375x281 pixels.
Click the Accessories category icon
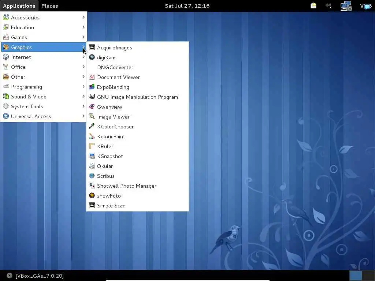tap(6, 17)
